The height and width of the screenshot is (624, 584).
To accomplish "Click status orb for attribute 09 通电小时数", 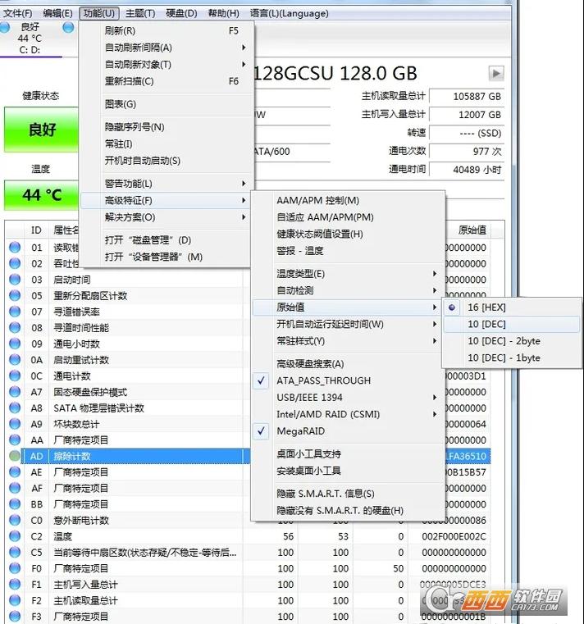I will tap(15, 344).
